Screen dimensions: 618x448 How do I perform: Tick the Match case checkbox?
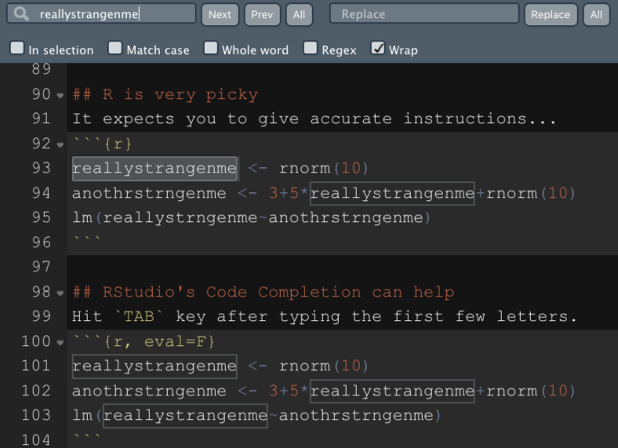click(115, 49)
